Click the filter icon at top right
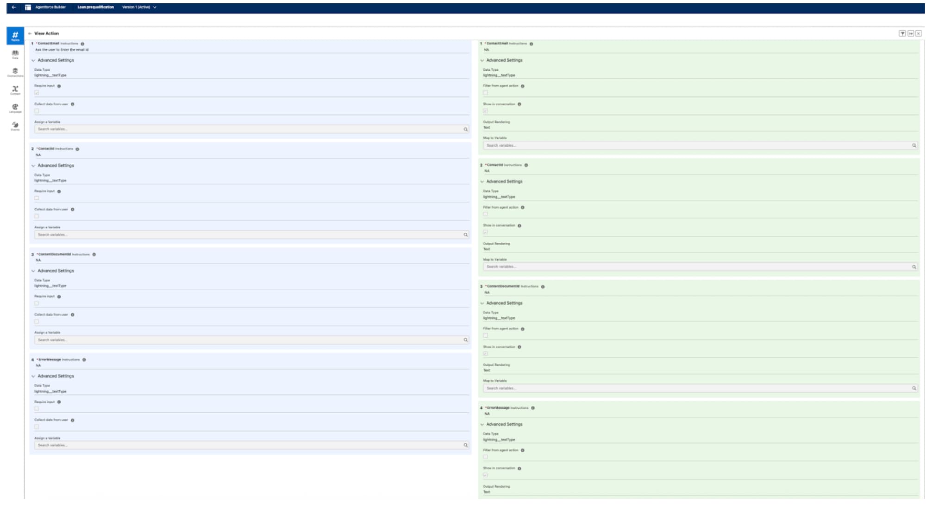The height and width of the screenshot is (510, 926). pos(902,33)
